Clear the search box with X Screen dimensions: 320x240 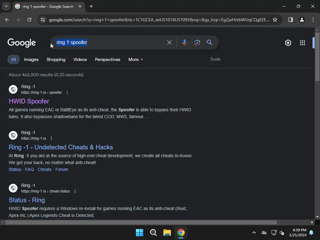169,42
